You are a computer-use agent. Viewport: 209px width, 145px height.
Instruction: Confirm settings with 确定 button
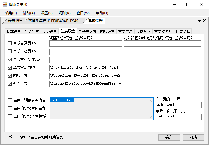(169, 137)
